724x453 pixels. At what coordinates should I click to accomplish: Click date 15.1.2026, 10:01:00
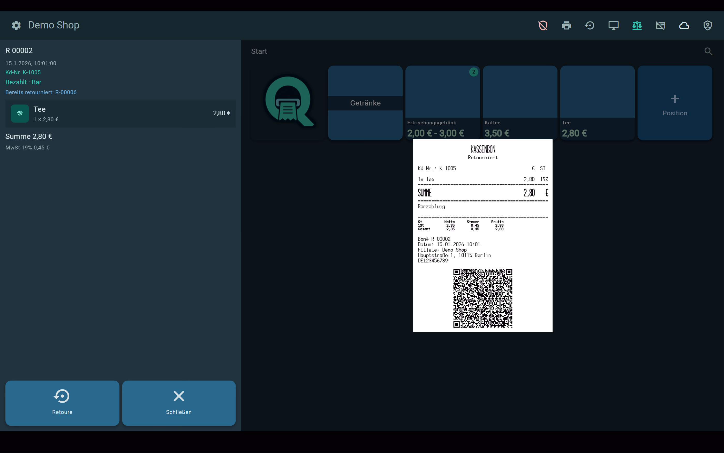click(31, 63)
